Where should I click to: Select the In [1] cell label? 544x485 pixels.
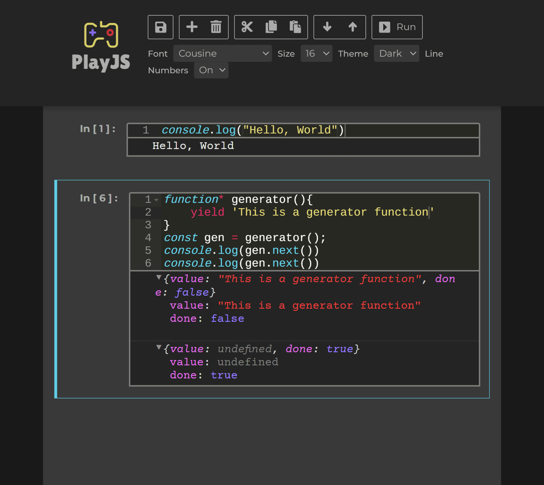98,129
